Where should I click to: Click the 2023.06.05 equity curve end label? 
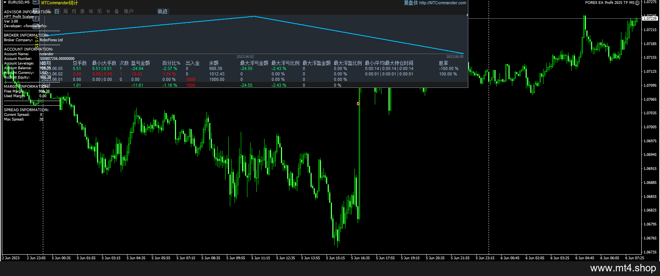[x=455, y=57]
